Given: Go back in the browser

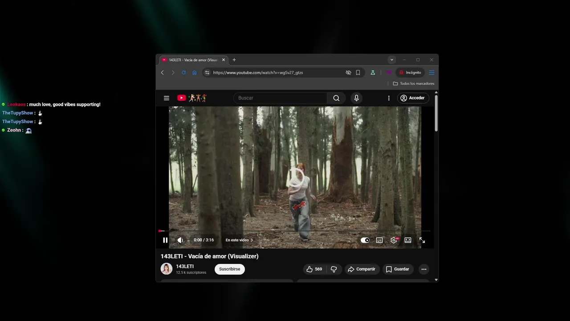Looking at the screenshot, I should [x=163, y=73].
